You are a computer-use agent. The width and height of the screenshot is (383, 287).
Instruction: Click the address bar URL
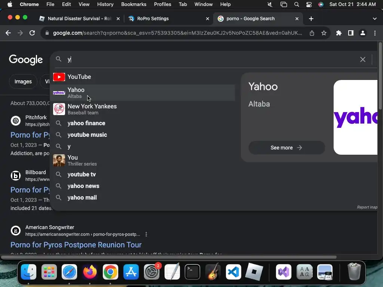click(x=177, y=33)
